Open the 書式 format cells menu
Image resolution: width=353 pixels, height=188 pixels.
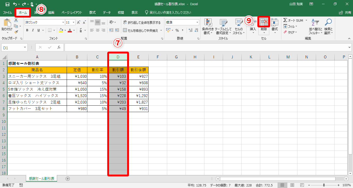[x=275, y=27]
